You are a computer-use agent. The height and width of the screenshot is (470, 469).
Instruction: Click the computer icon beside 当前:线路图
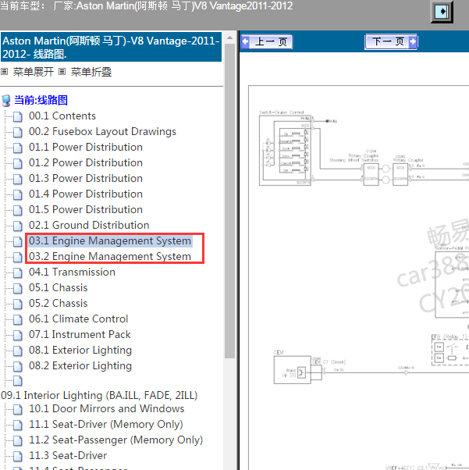6,101
